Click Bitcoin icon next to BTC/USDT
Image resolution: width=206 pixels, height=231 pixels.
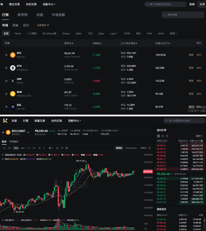[x=8, y=132]
